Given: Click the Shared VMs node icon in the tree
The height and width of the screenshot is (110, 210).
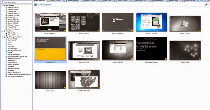Looking at the screenshot, I should point(4,31).
